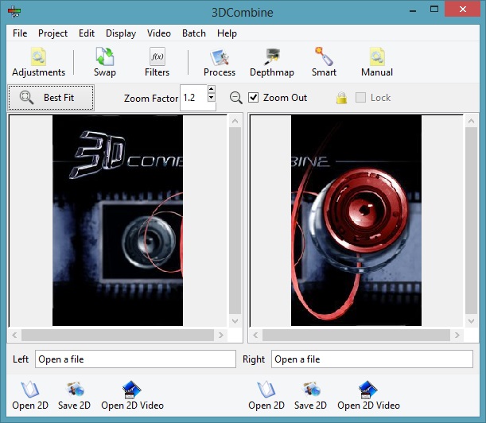Click the Right file path field
The height and width of the screenshot is (423, 486).
tap(372, 359)
